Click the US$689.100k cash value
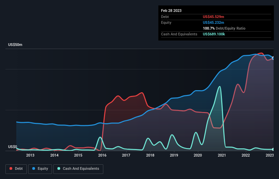279x179 pixels. tap(214, 34)
